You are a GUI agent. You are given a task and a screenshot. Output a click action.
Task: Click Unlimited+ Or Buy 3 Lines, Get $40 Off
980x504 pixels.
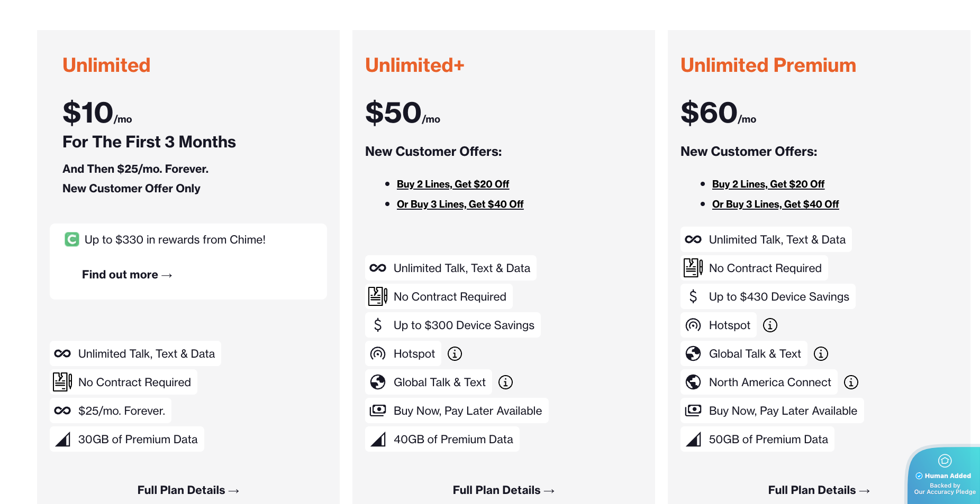(x=460, y=204)
